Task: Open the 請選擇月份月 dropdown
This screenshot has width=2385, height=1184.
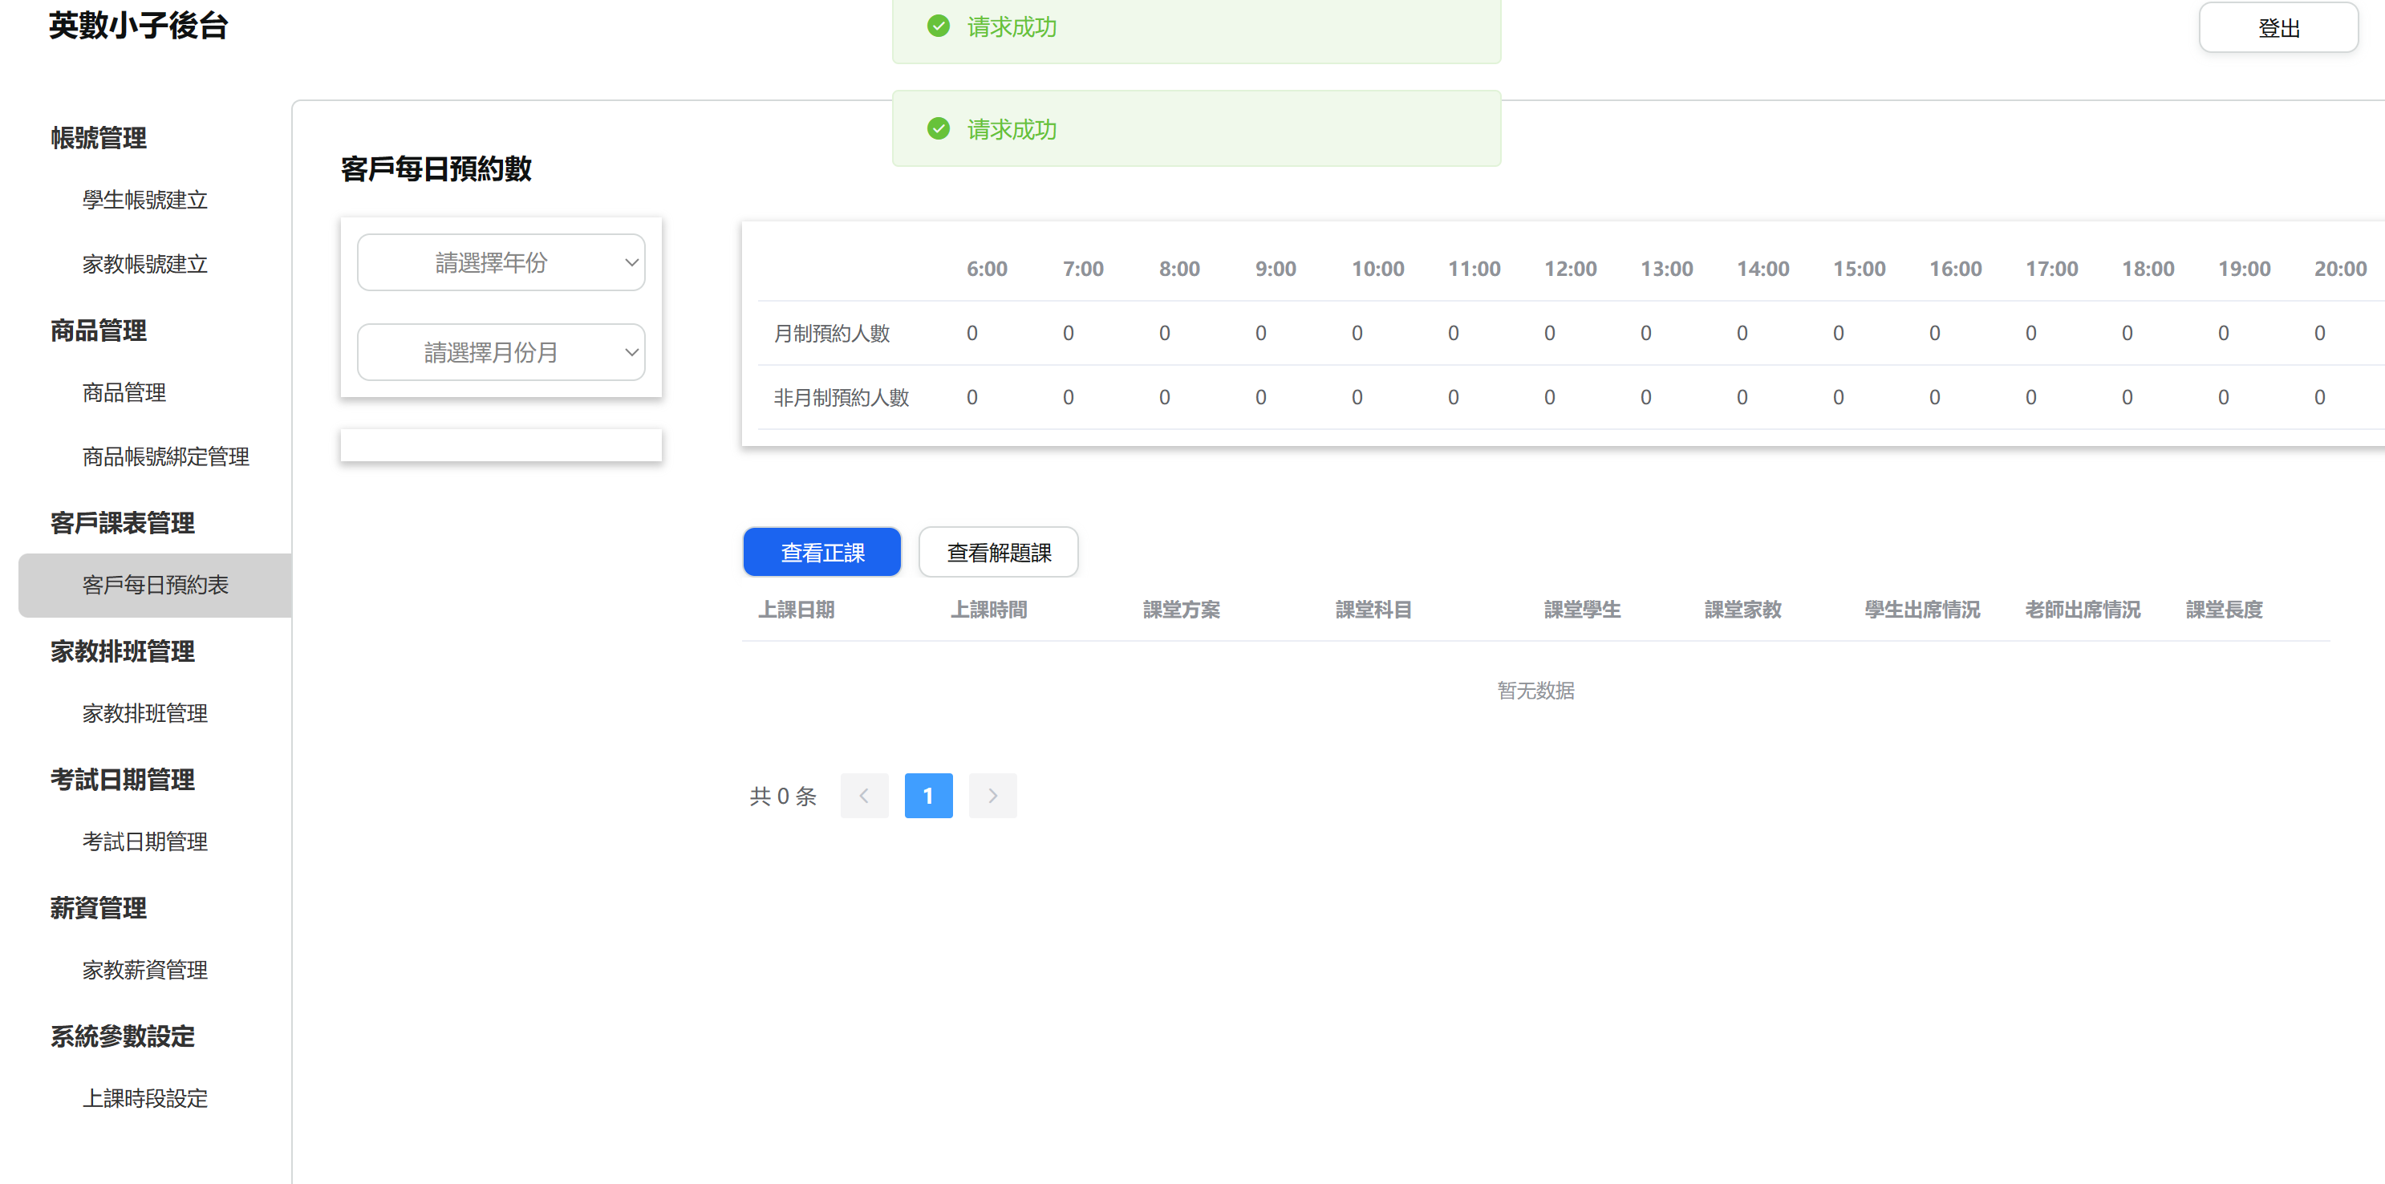Action: pyautogui.click(x=501, y=352)
